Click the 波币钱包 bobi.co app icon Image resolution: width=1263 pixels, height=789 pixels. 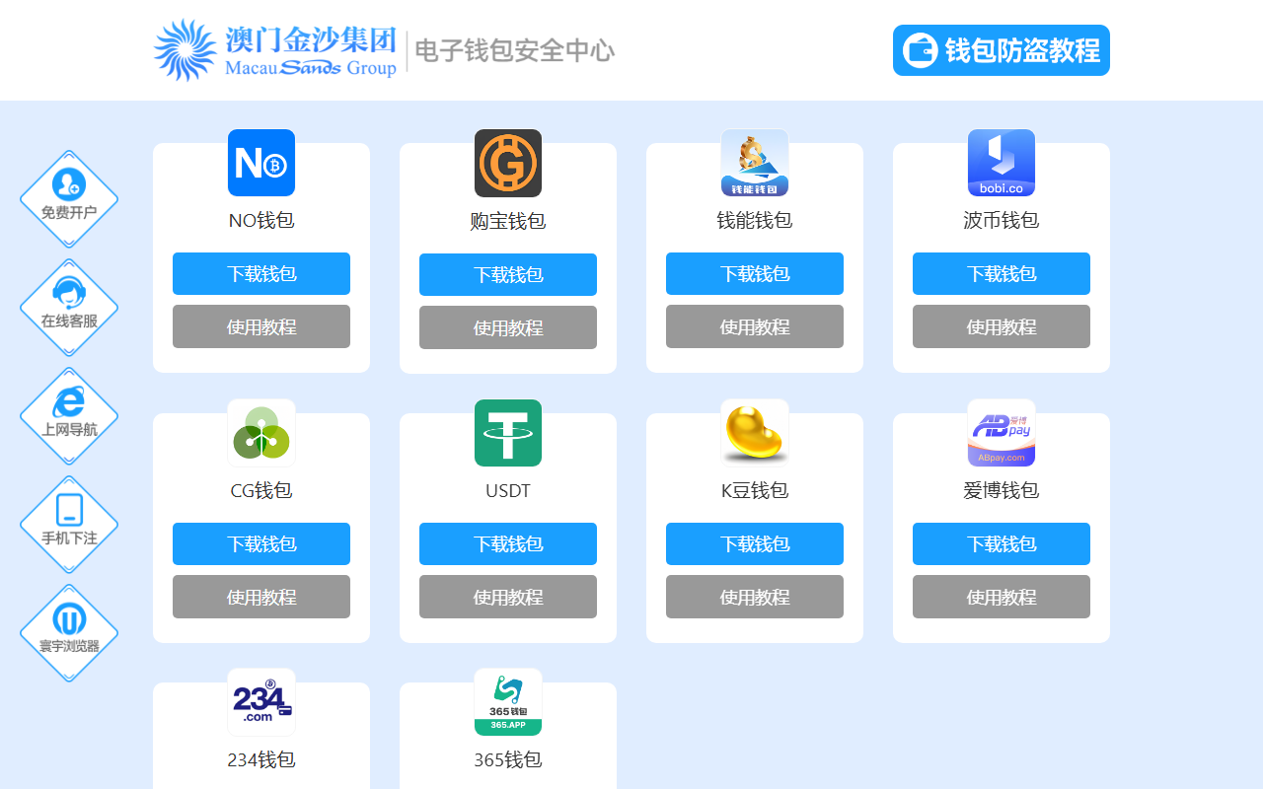pos(1002,163)
